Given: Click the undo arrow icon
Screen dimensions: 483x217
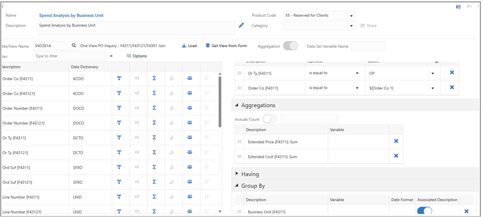Looking at the screenshot, I should pos(470,7).
